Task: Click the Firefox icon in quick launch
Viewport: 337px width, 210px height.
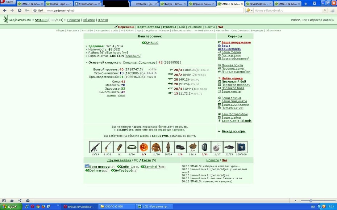Action: coord(43,207)
